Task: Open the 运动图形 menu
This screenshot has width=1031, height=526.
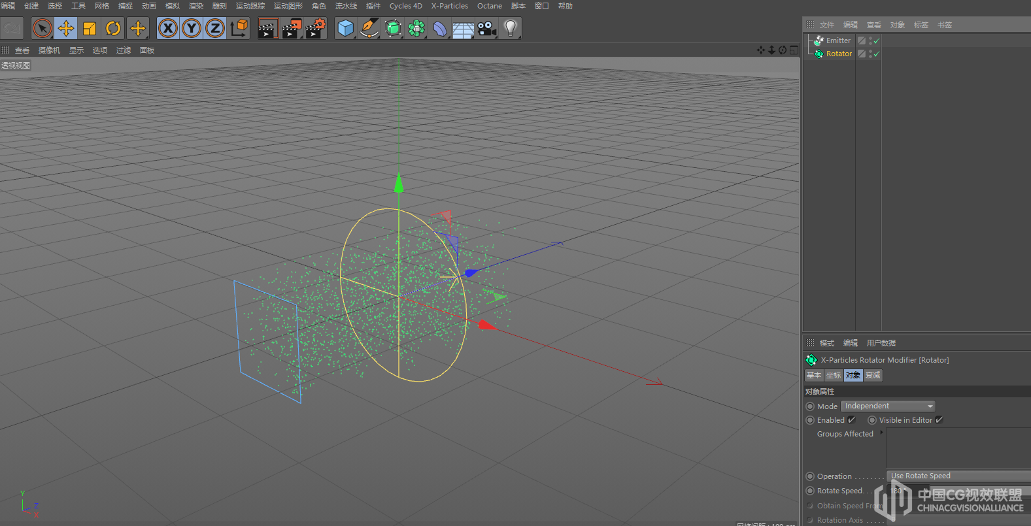Action: coord(288,6)
